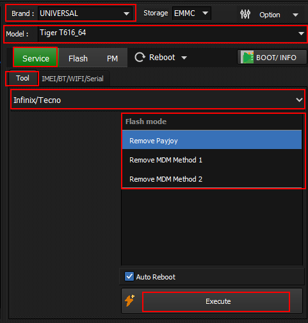Select Remove MDM Method 1
308x323 pixels.
212,160
